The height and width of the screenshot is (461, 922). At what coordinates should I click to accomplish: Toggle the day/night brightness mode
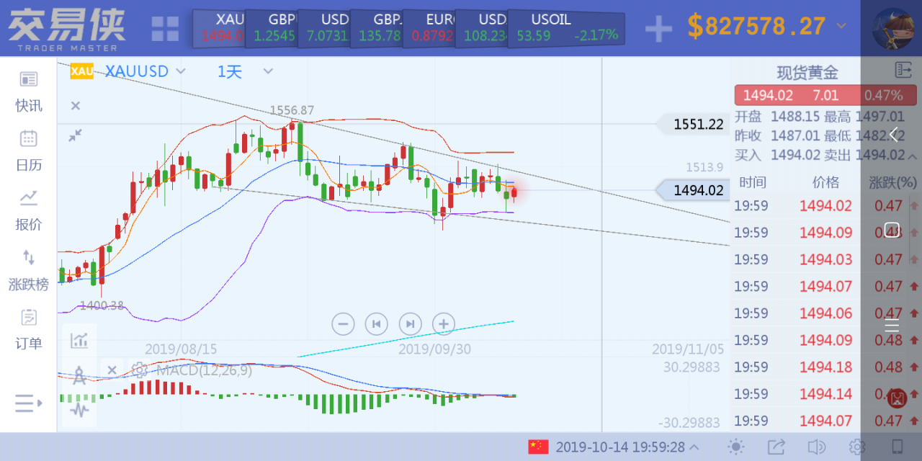tap(736, 447)
